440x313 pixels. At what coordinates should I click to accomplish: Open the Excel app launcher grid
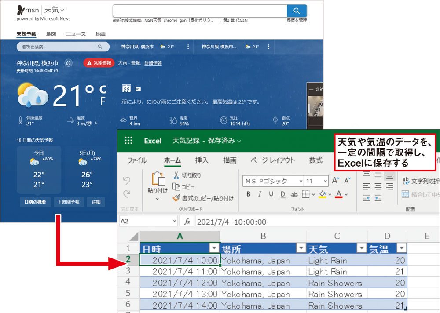[128, 140]
